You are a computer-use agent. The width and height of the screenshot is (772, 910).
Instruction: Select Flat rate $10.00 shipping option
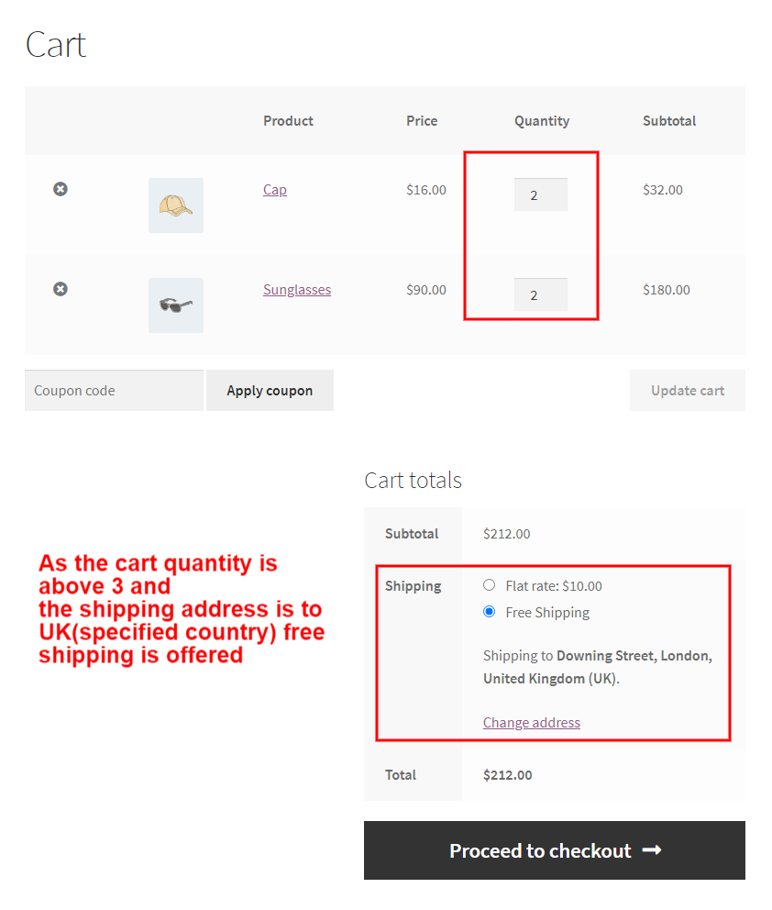490,585
